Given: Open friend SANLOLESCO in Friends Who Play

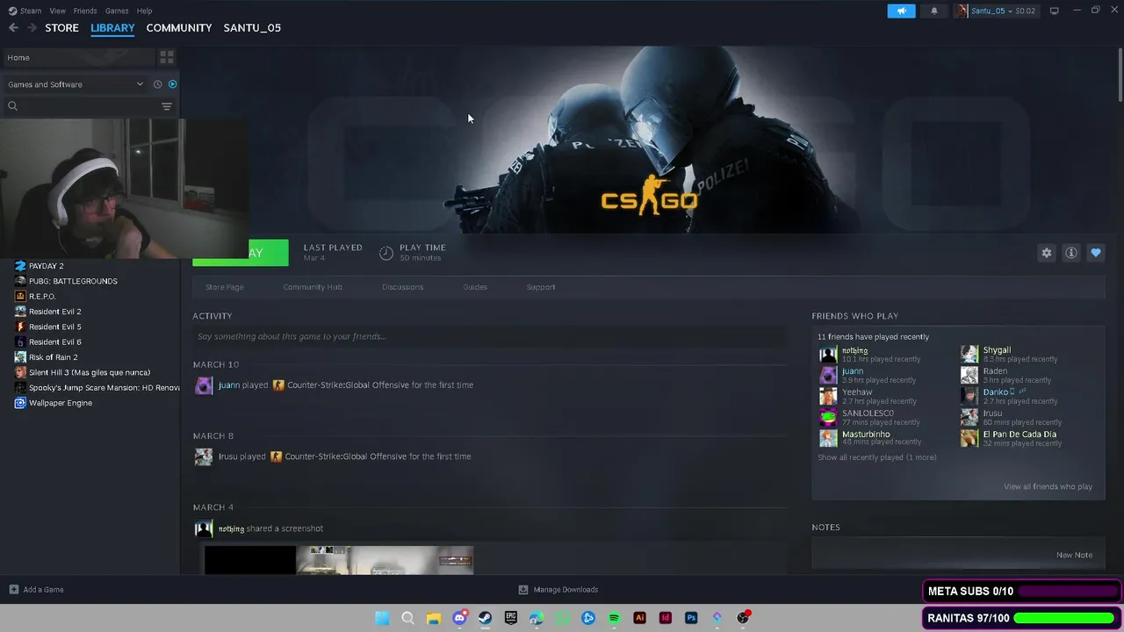Looking at the screenshot, I should click(x=868, y=413).
